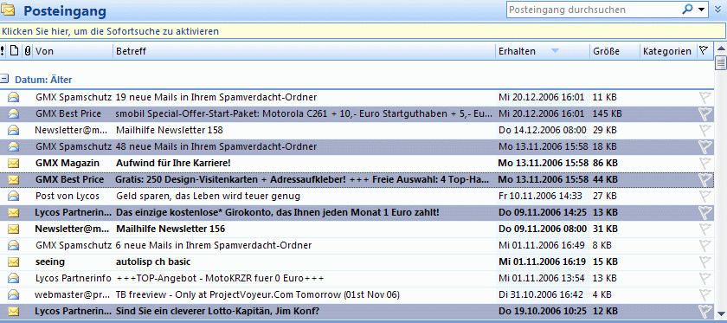This screenshot has height=323, width=727.
Task: Click the search magnifier icon
Action: (x=687, y=9)
